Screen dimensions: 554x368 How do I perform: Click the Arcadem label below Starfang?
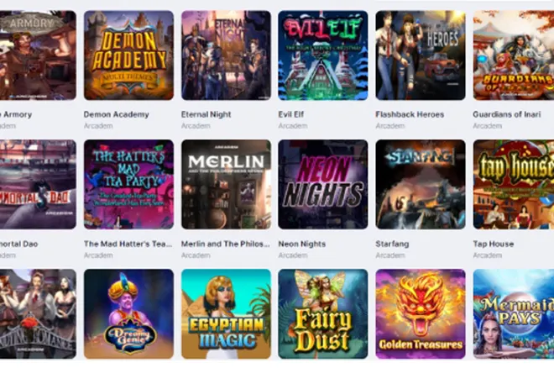(390, 255)
